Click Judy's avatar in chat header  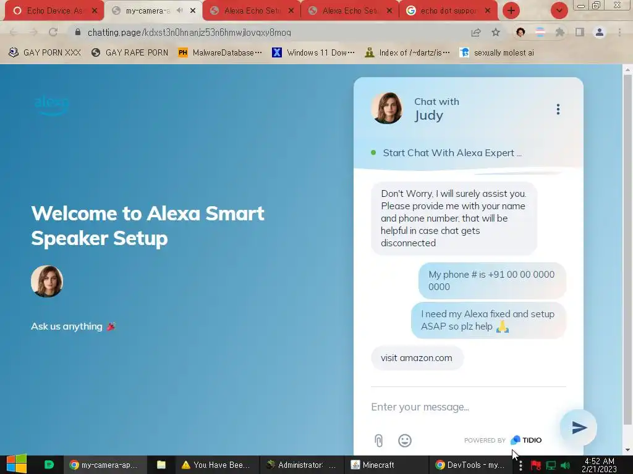pos(387,108)
